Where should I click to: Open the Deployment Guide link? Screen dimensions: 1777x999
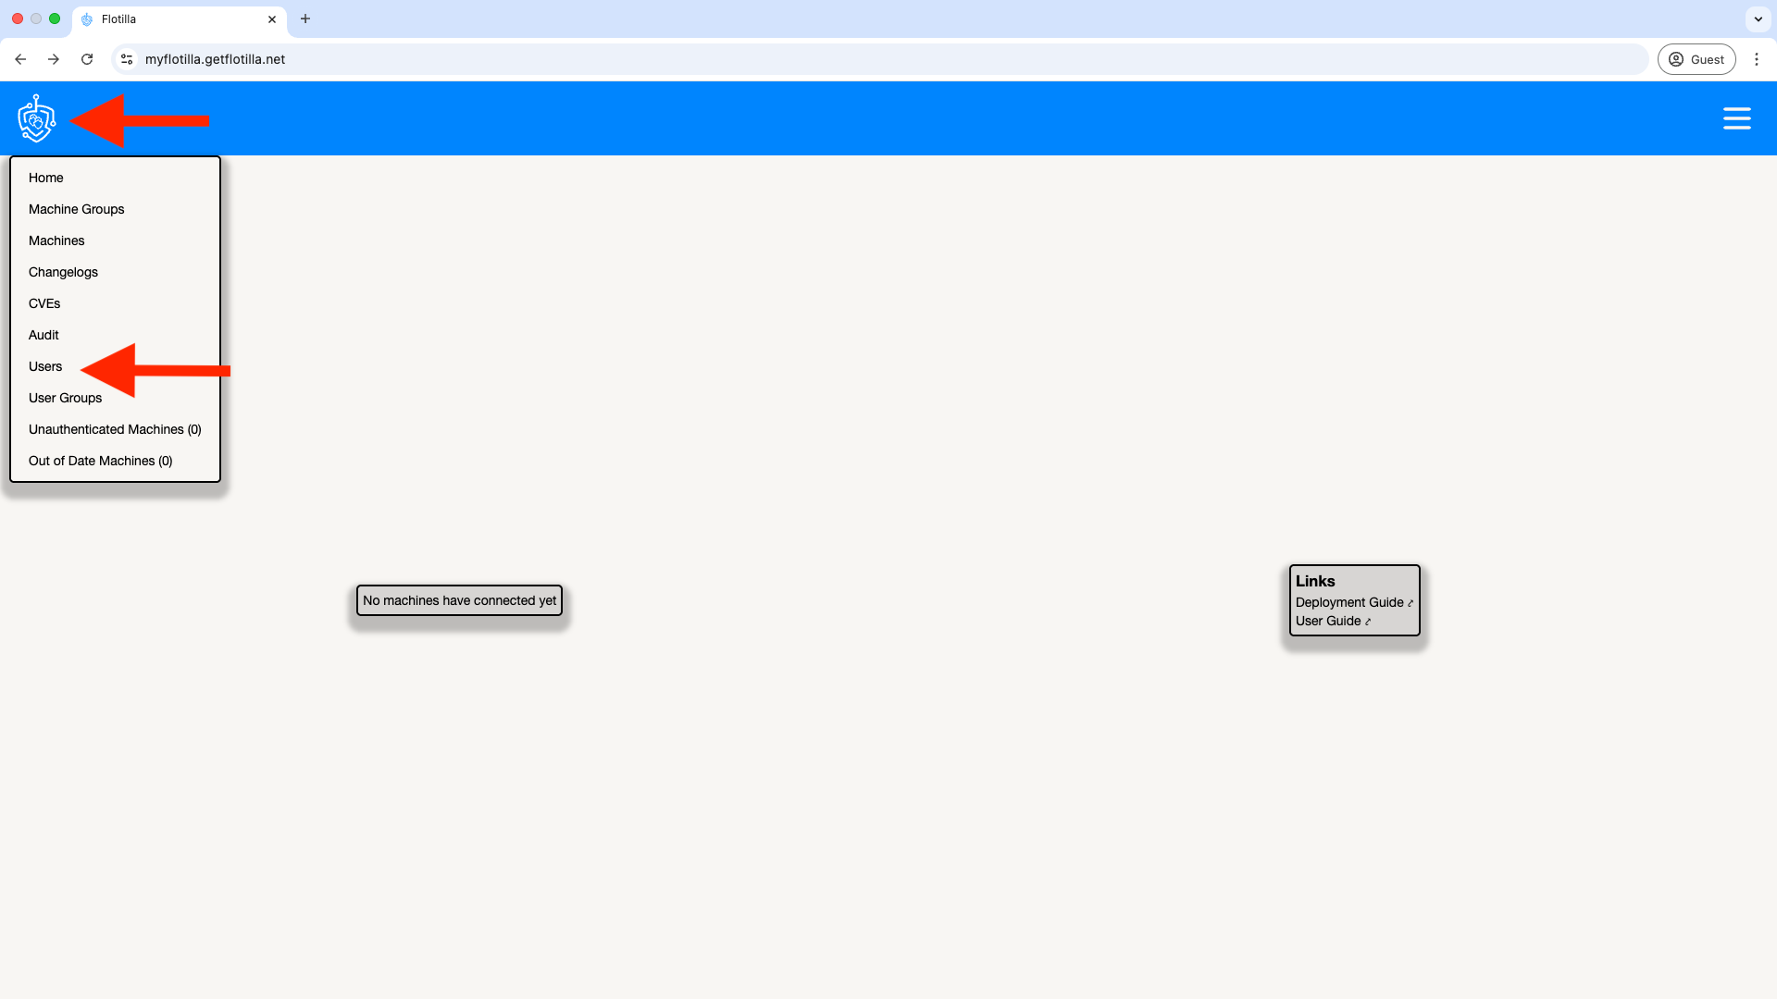point(1349,602)
